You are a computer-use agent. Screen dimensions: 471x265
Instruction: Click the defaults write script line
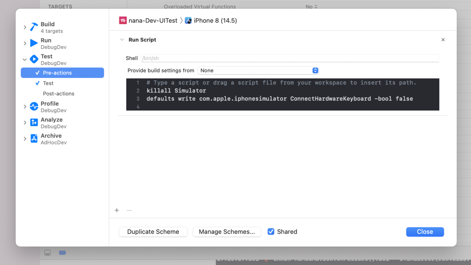coord(279,99)
